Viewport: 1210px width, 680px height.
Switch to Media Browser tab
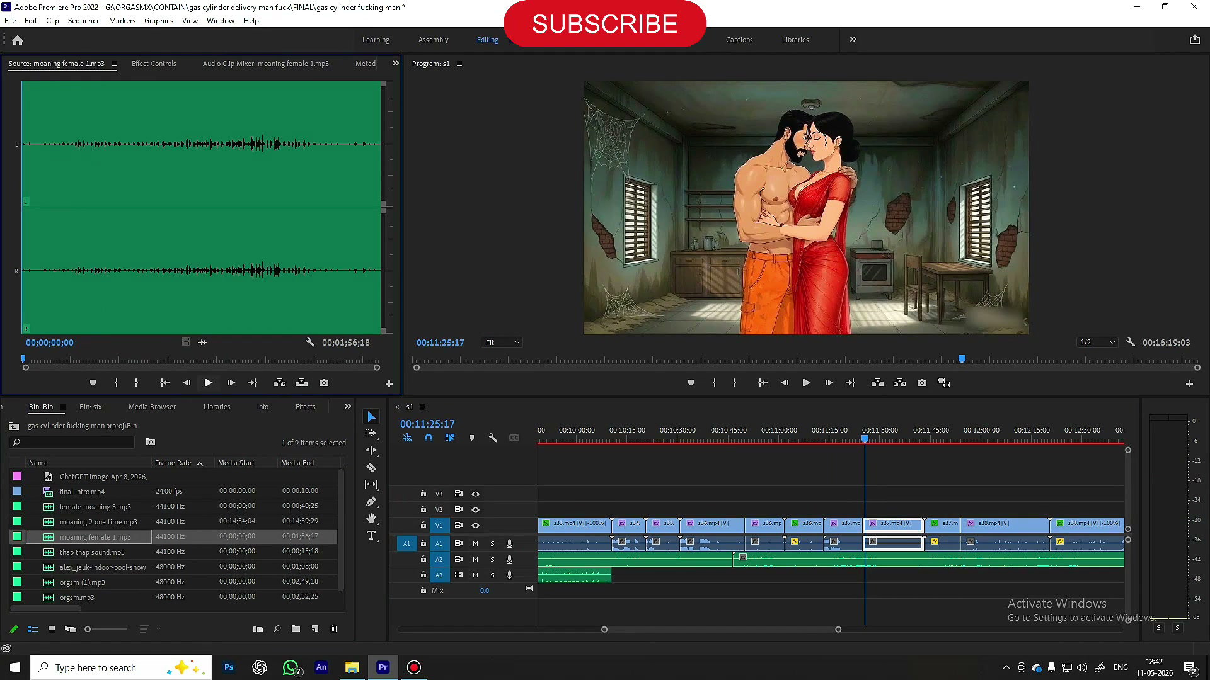point(153,407)
